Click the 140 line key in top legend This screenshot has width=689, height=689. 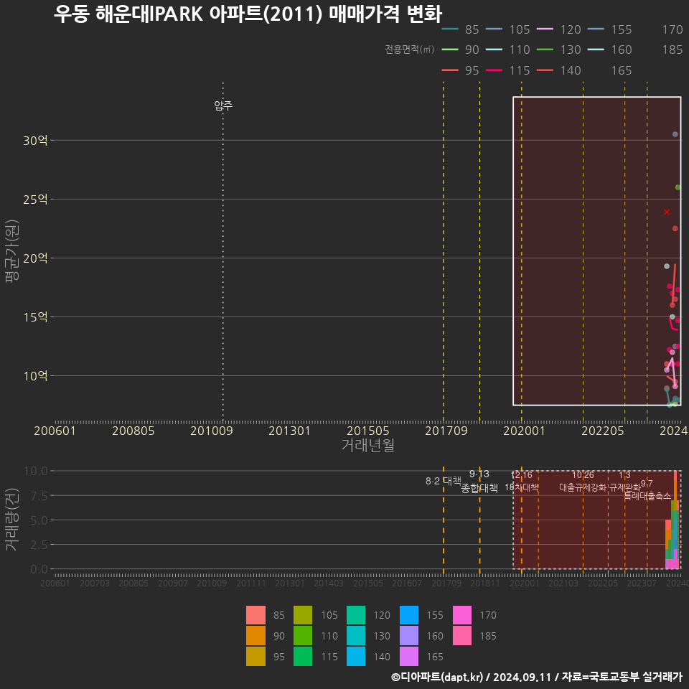545,70
